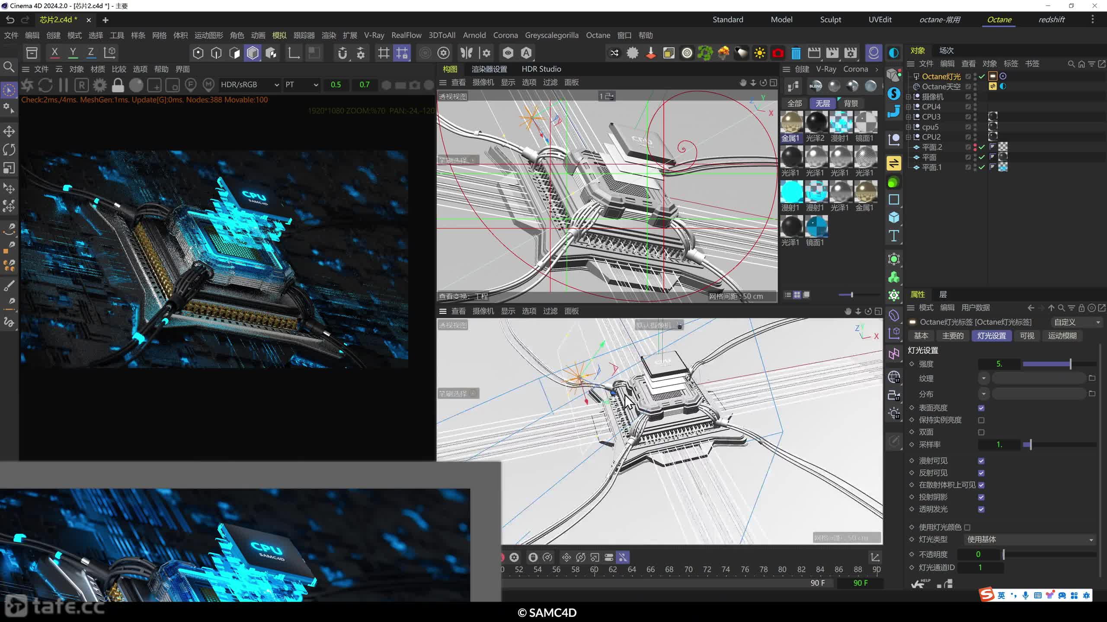Open Octane settings gear in live viewer
Image resolution: width=1107 pixels, height=622 pixels.
pos(99,85)
